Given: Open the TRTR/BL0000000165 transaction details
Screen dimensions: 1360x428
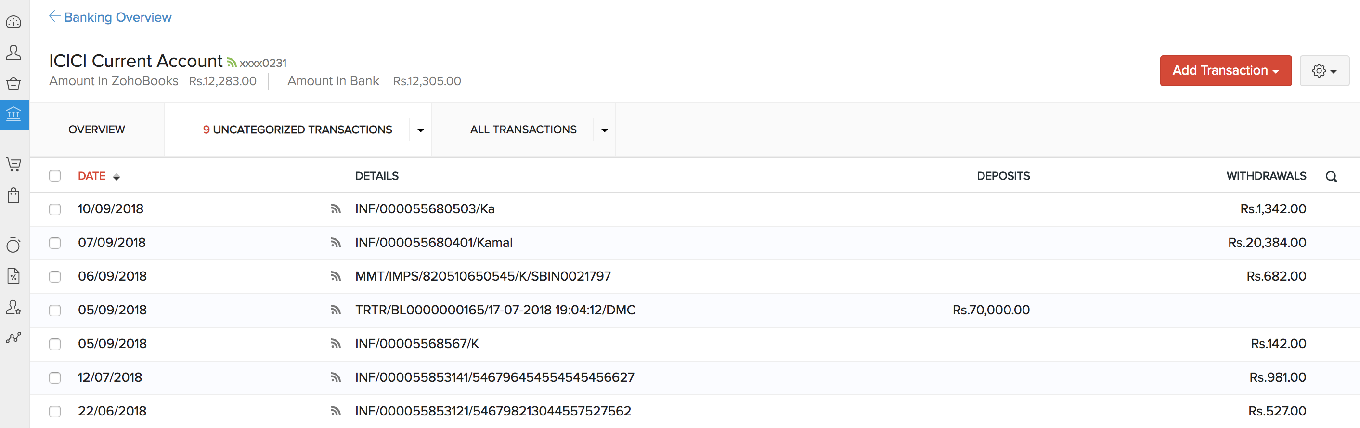Looking at the screenshot, I should pyautogui.click(x=495, y=311).
